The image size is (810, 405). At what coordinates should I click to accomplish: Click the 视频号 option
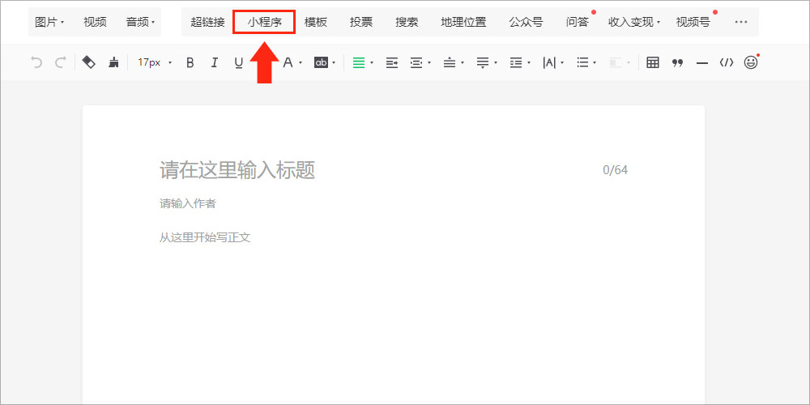[x=693, y=22]
